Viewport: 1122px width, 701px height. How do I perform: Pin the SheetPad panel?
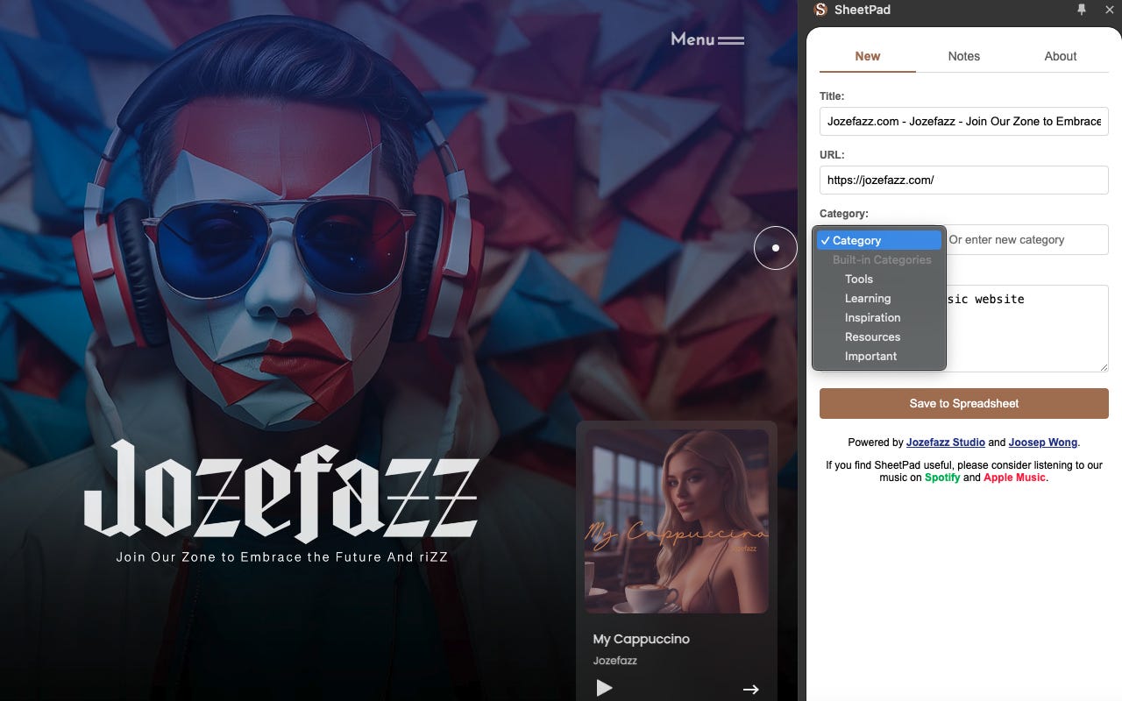1082,9
